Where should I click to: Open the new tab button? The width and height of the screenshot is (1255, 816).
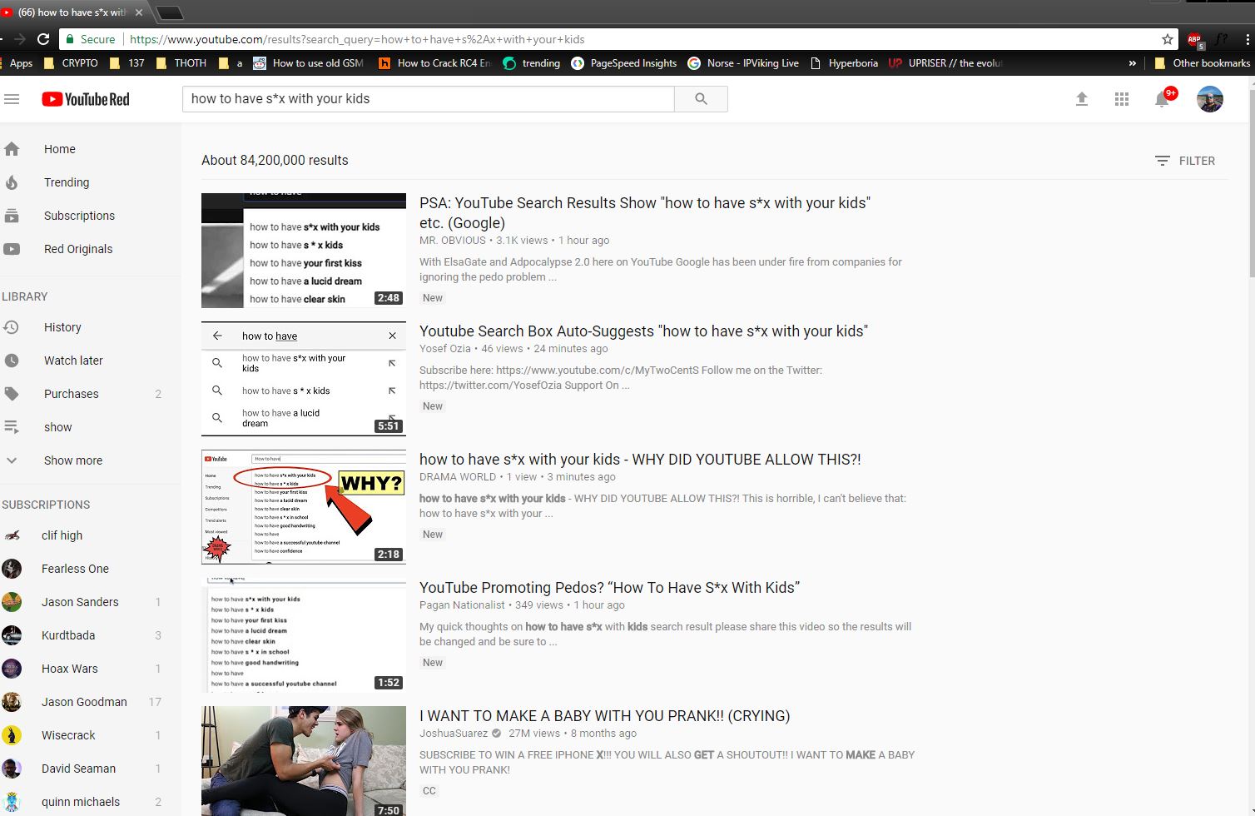(169, 12)
